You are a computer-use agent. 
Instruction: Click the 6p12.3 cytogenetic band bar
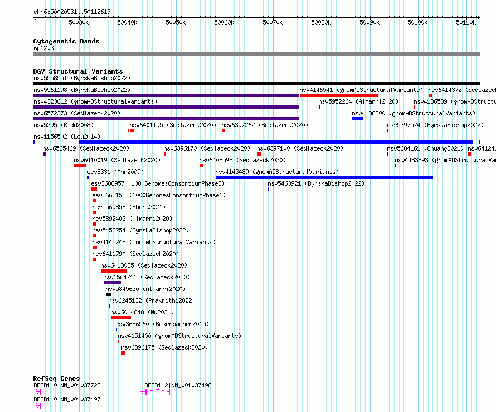(x=256, y=54)
